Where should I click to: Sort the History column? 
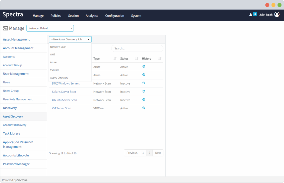tap(160, 58)
